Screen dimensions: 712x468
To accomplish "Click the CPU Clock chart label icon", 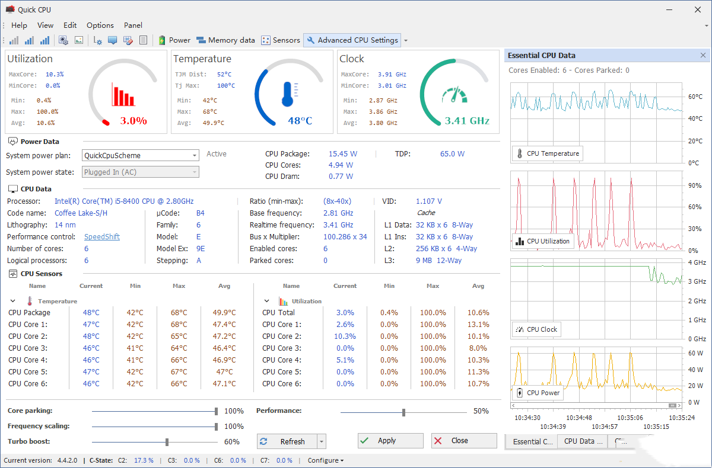I will pyautogui.click(x=520, y=329).
